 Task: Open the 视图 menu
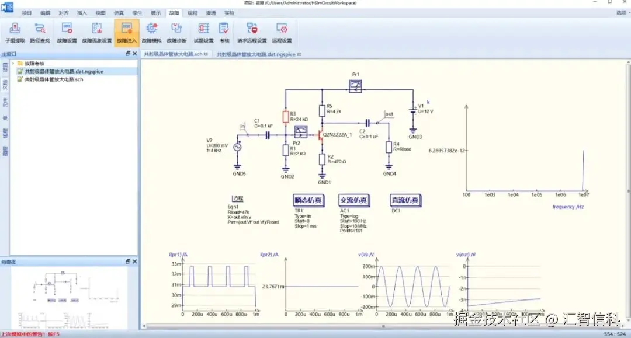(100, 13)
